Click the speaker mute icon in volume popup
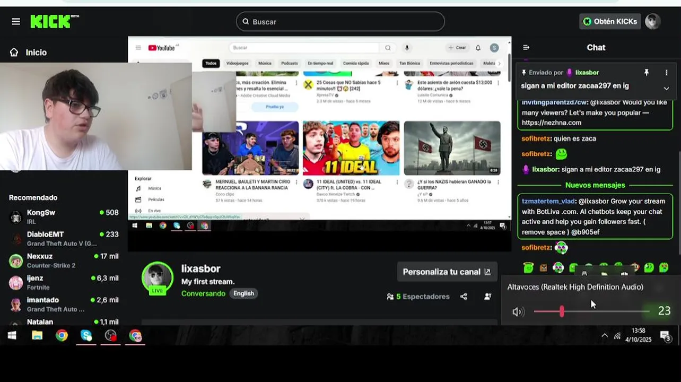Screen dimensions: 681x382 [x=518, y=311]
